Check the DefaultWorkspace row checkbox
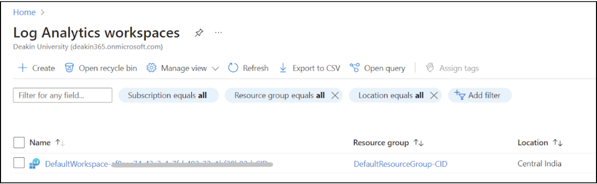Screen dimensions: 597x184 [x=19, y=163]
